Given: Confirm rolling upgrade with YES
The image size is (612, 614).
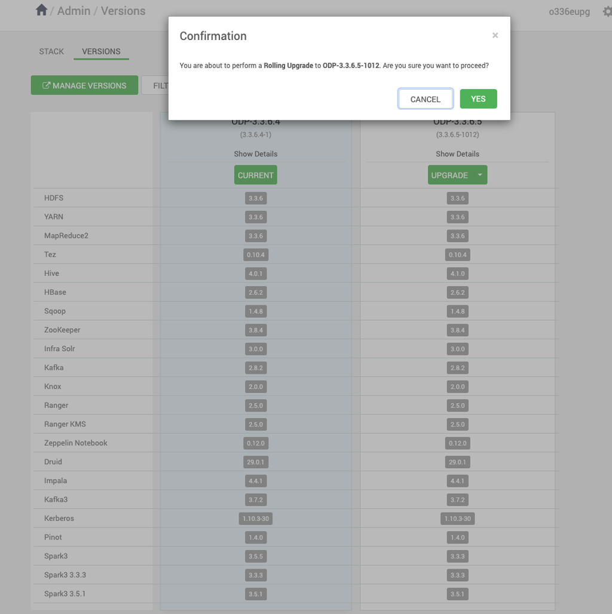Looking at the screenshot, I should (478, 99).
